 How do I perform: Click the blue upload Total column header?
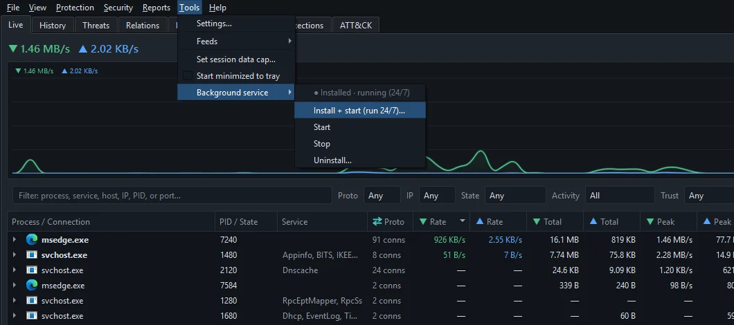(x=612, y=222)
